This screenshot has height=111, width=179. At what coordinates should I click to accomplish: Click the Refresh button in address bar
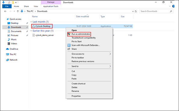click(136, 11)
